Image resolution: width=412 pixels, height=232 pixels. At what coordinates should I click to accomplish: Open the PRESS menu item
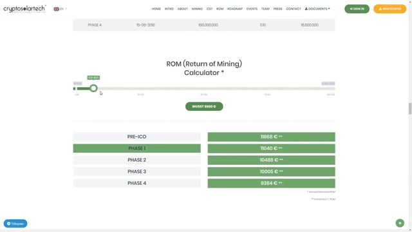click(x=277, y=9)
